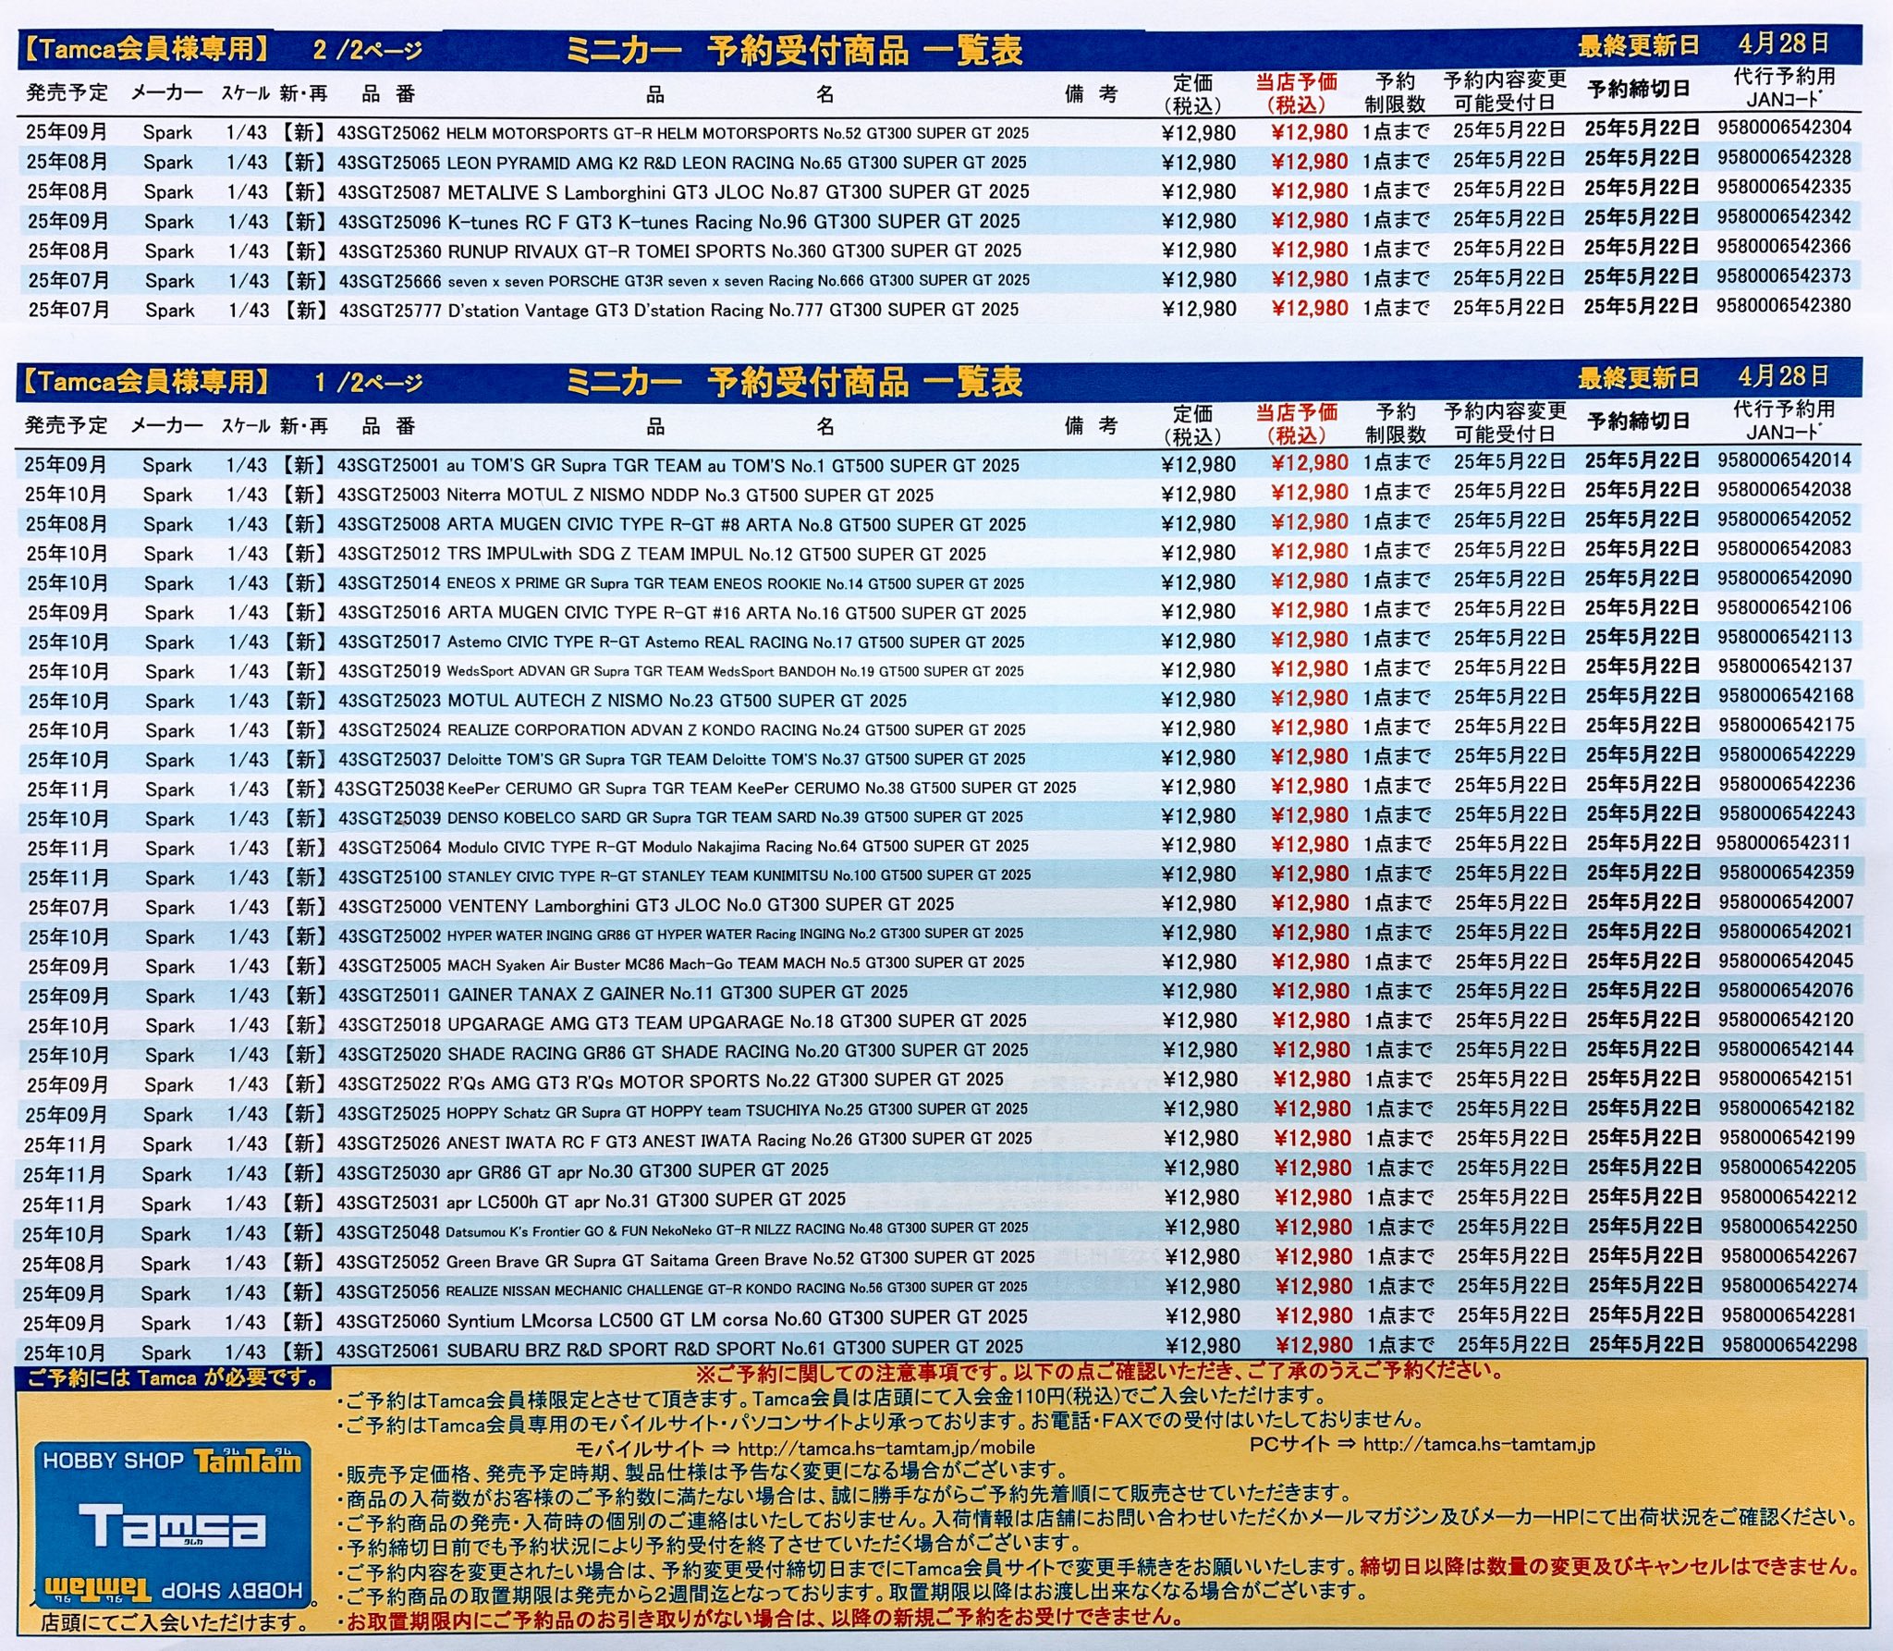Click the HOPPY Schatz GR Supra GT No.25 name
Screen dimensions: 1893x1651
click(737, 1110)
